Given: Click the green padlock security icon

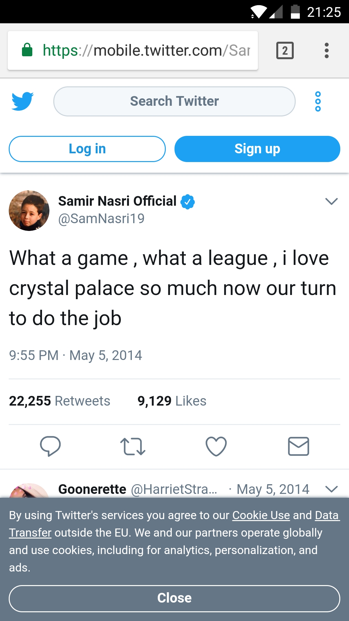Looking at the screenshot, I should (27, 50).
